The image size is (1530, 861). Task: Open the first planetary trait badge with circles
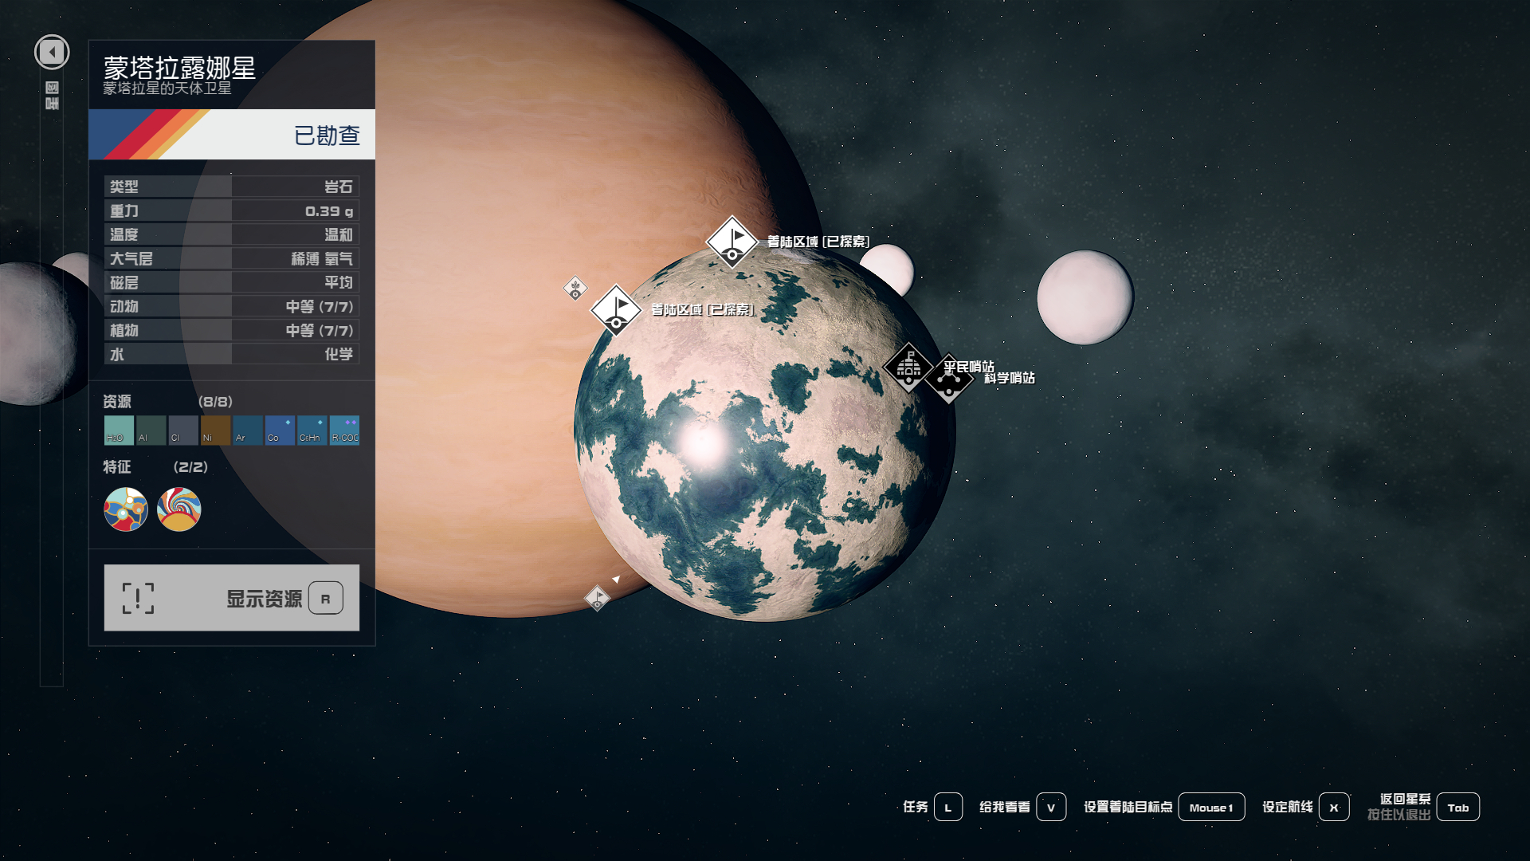126,509
